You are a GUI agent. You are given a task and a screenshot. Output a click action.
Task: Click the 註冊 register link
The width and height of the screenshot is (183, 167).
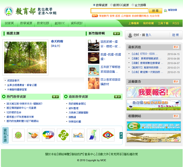(x=176, y=35)
